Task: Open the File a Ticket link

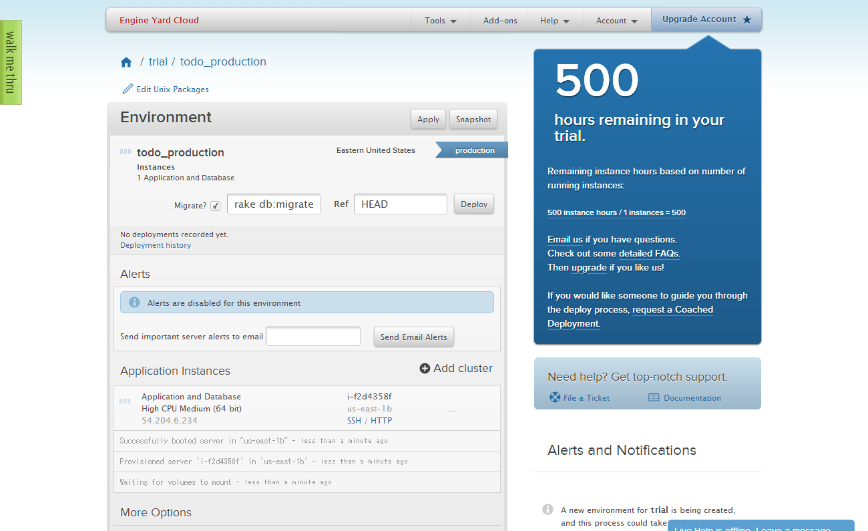Action: (x=586, y=397)
